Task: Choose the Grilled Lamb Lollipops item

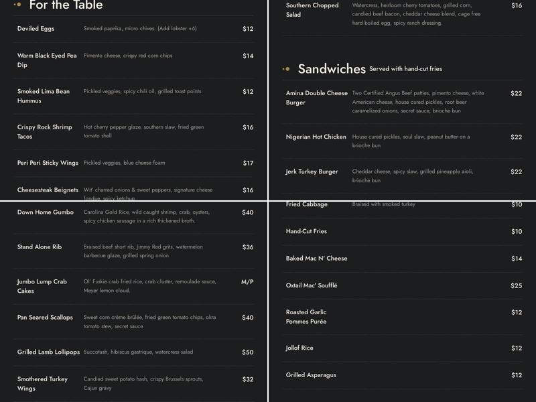Action: point(134,352)
